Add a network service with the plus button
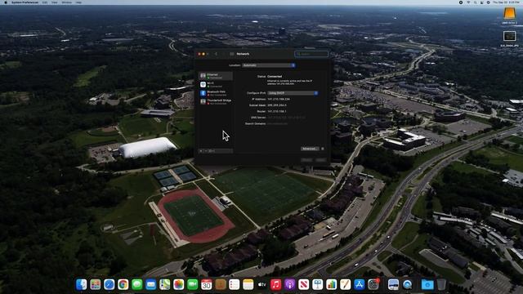 tap(201, 151)
